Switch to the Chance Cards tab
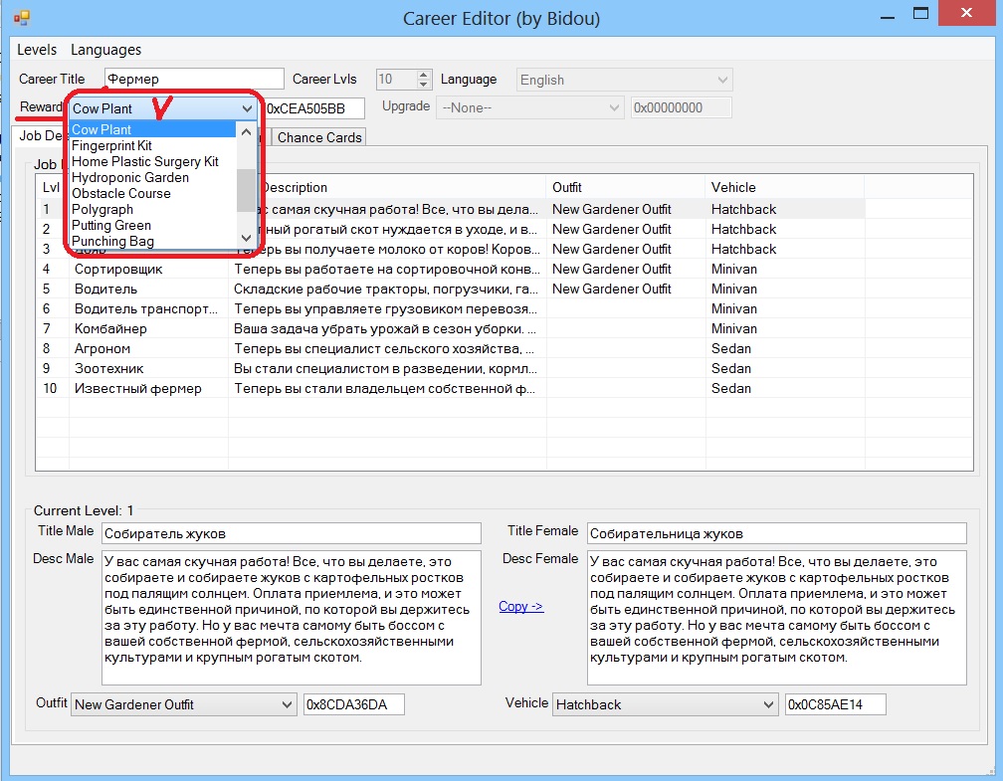The height and width of the screenshot is (781, 1003). coord(319,137)
